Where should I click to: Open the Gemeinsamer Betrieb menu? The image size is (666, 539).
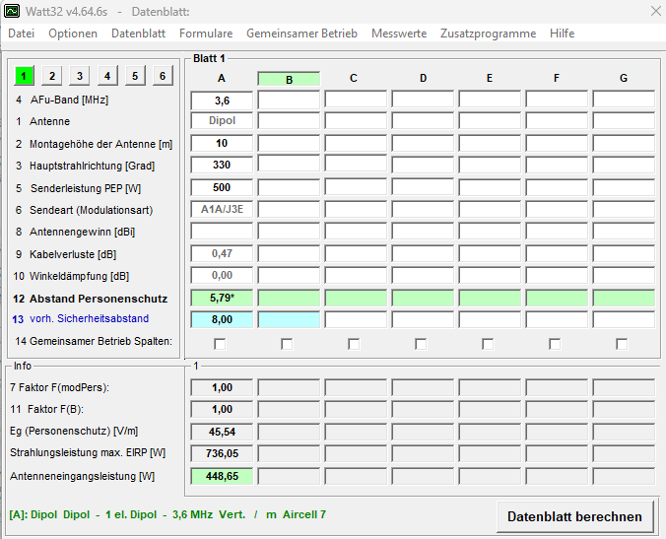[302, 34]
